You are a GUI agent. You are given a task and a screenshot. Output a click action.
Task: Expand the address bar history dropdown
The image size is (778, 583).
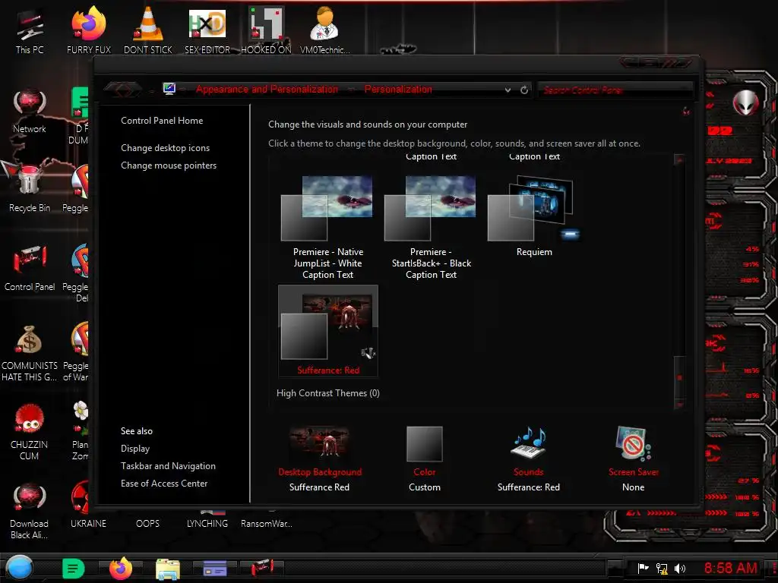pyautogui.click(x=508, y=90)
